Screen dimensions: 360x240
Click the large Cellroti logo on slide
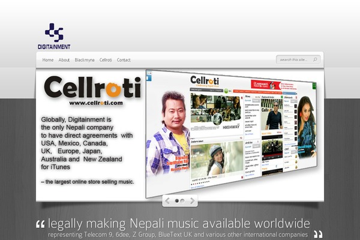92,87
